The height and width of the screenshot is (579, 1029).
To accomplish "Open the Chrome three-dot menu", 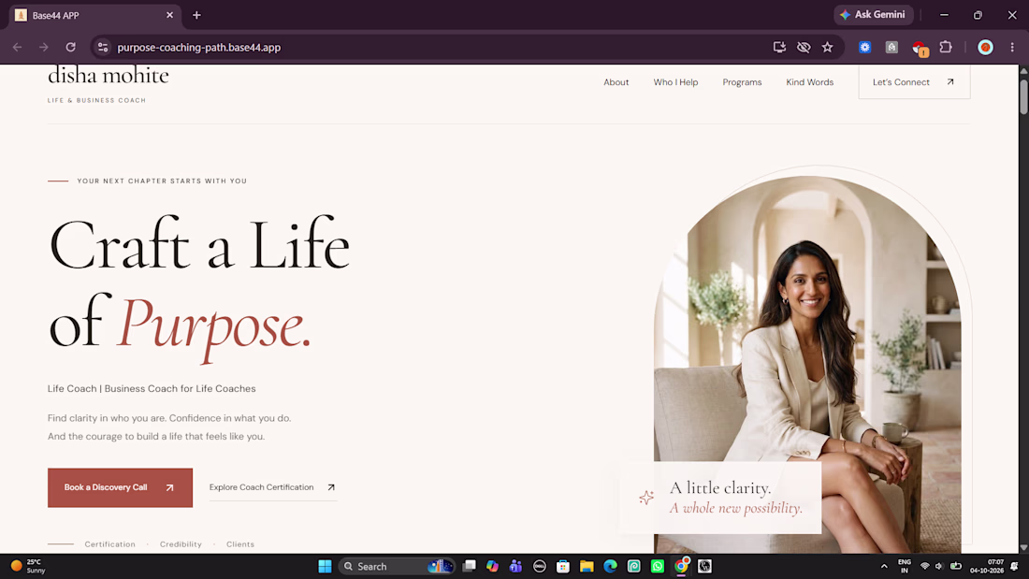I will coord(1012,48).
